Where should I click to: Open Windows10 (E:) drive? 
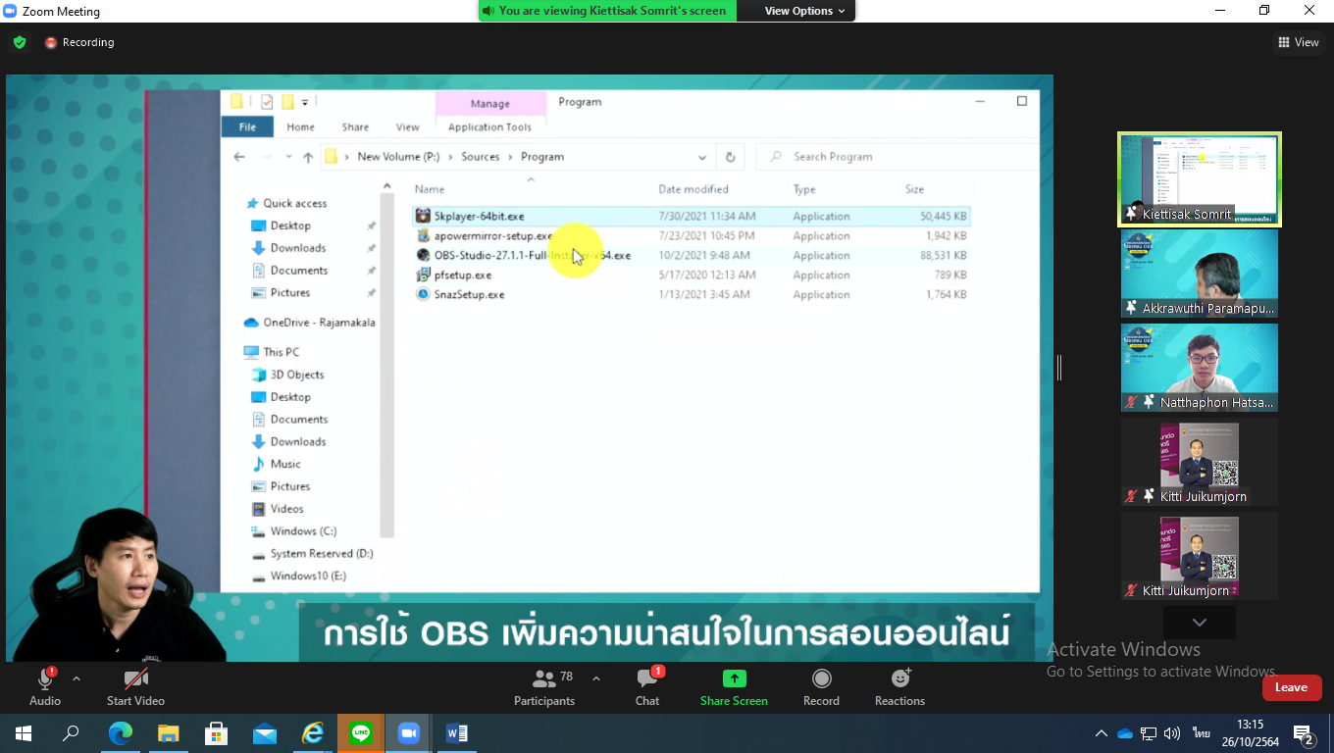pyautogui.click(x=307, y=577)
